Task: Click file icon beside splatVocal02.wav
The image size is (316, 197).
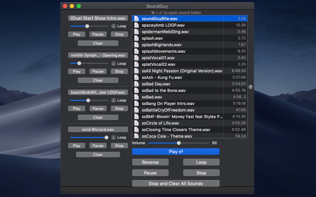Action: click(136, 64)
